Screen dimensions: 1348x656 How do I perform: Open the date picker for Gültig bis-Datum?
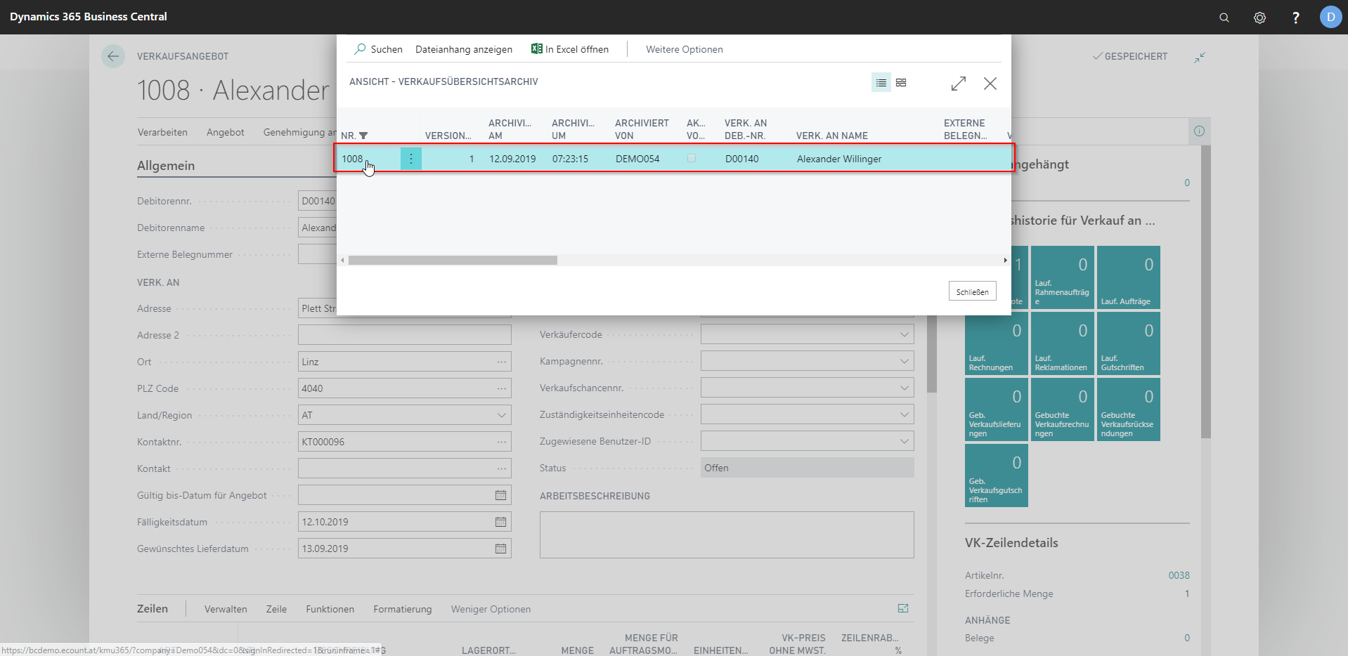[x=500, y=495]
